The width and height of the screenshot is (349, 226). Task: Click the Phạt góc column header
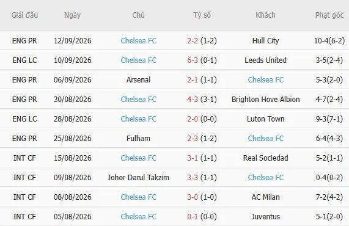tap(329, 15)
